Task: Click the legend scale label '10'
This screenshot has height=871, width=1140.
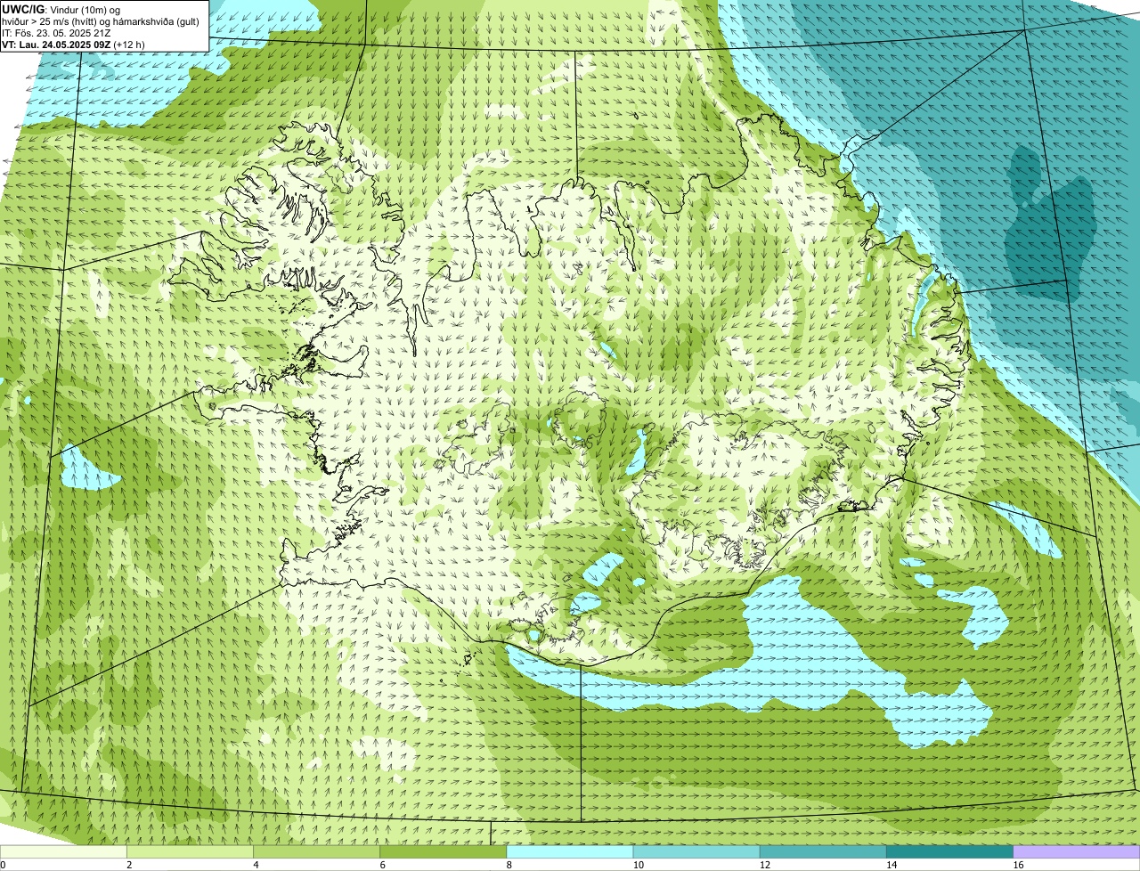Action: (x=638, y=865)
